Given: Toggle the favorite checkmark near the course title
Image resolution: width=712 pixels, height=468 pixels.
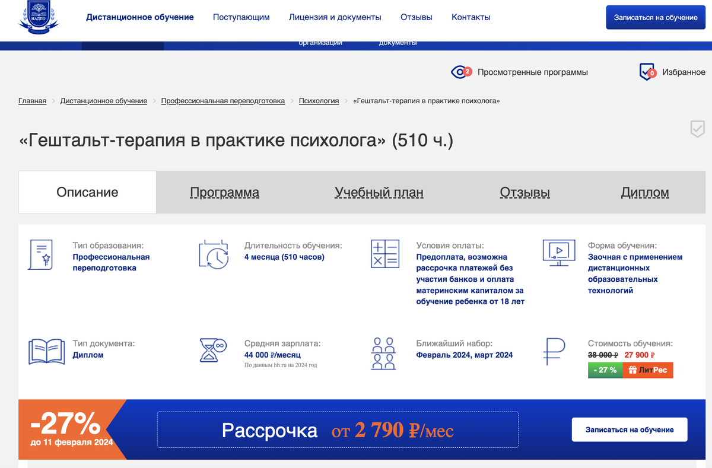Looking at the screenshot, I should (x=698, y=128).
